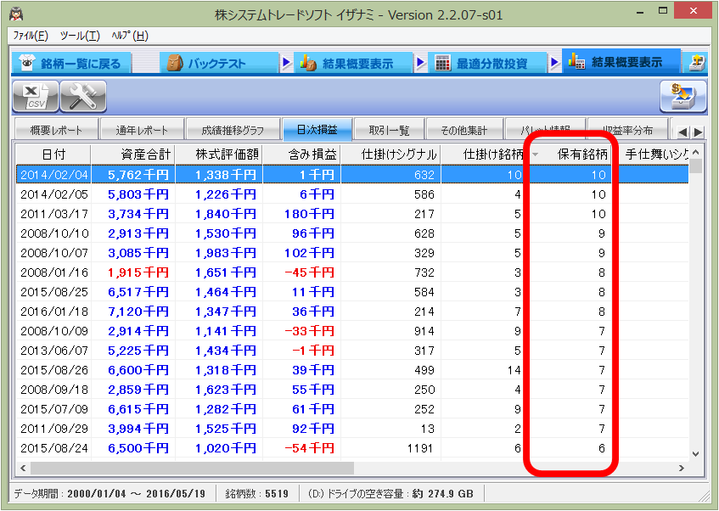Open the first 結果概要表示 step with coin chart
The height and width of the screenshot is (511, 719).
pyautogui.click(x=353, y=63)
